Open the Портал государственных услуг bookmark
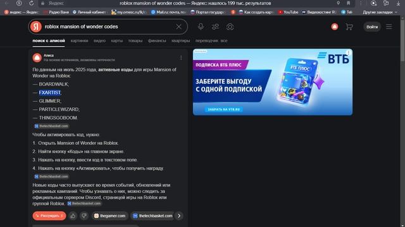The width and height of the screenshot is (405, 227). click(208, 12)
